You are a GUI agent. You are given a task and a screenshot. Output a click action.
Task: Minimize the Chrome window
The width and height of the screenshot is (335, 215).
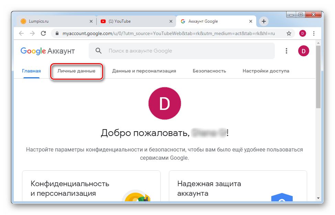(291, 15)
